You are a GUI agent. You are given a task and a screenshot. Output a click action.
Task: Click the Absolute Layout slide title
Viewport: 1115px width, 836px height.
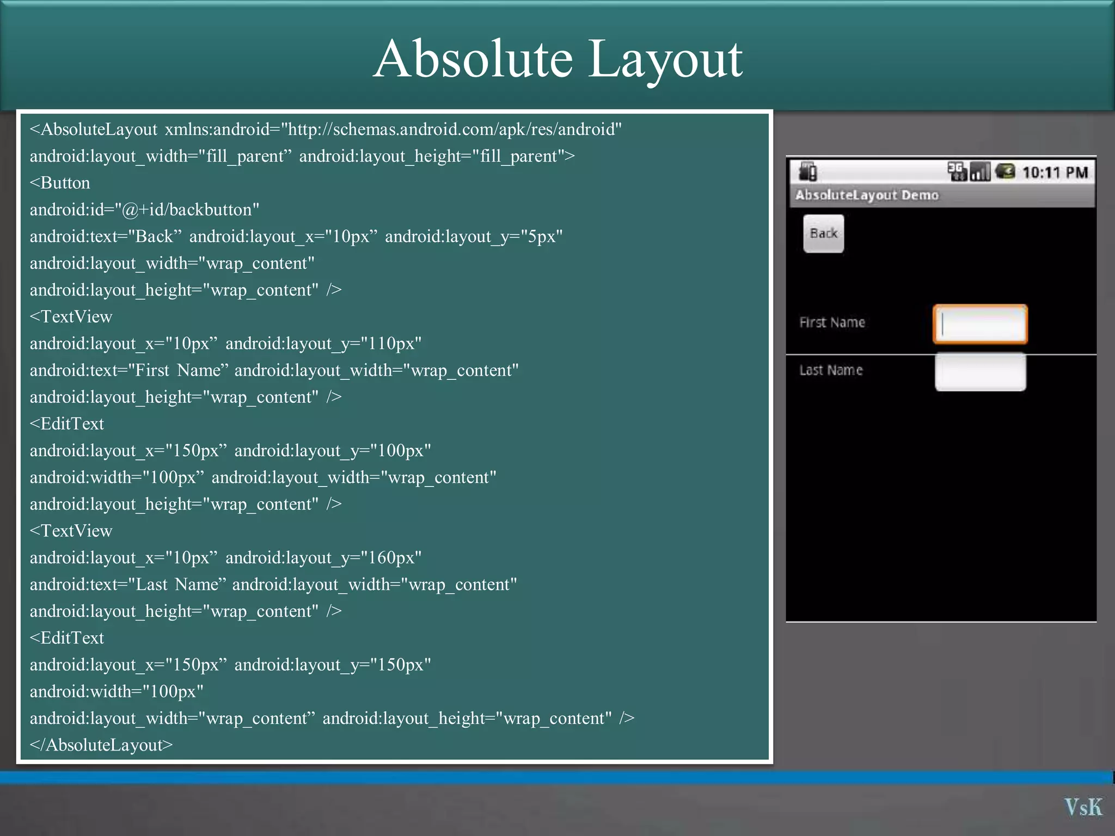(x=557, y=59)
